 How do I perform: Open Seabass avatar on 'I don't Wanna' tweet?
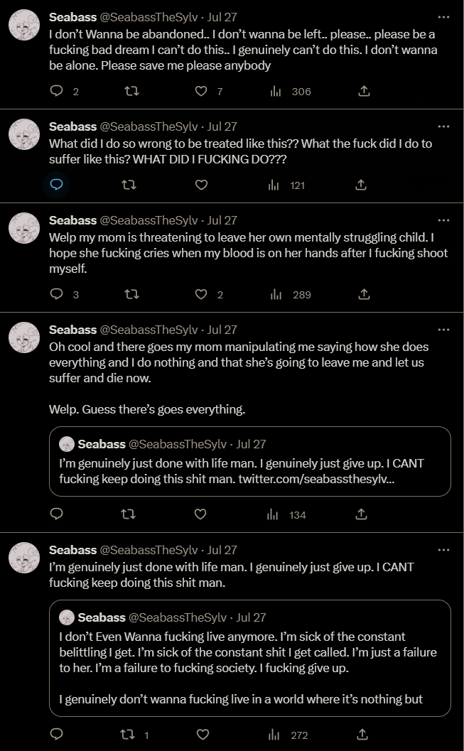(x=23, y=26)
